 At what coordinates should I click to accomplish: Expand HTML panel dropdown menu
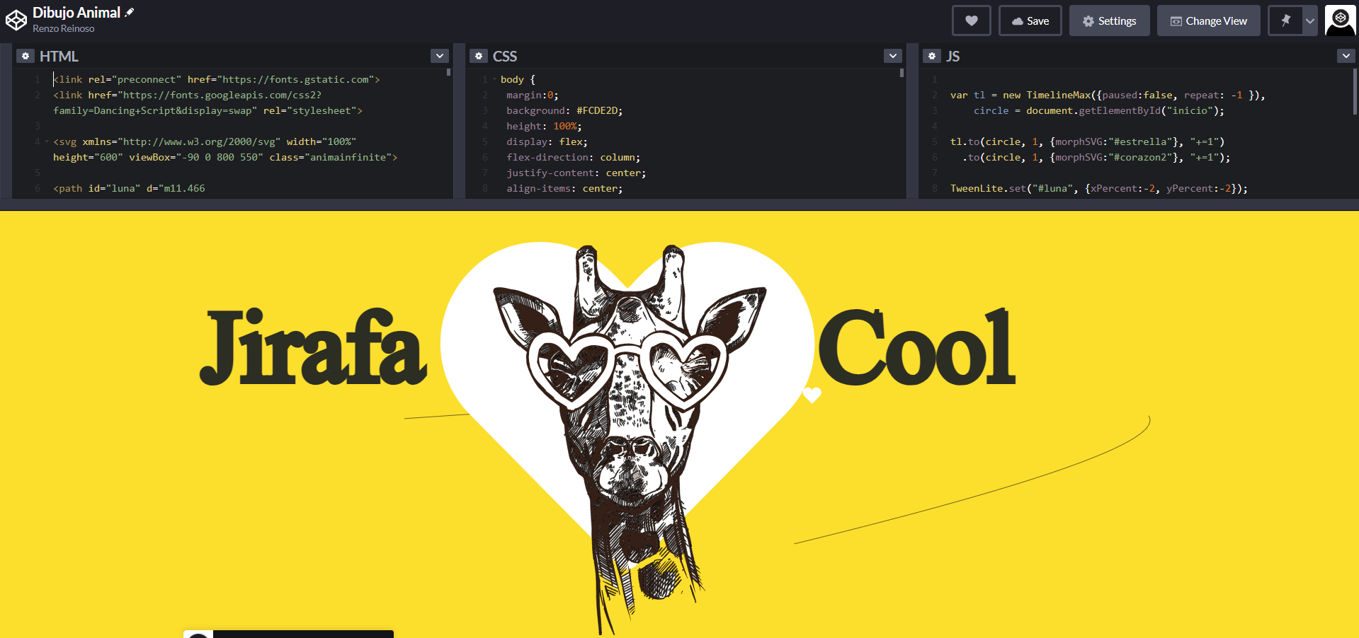pos(440,56)
